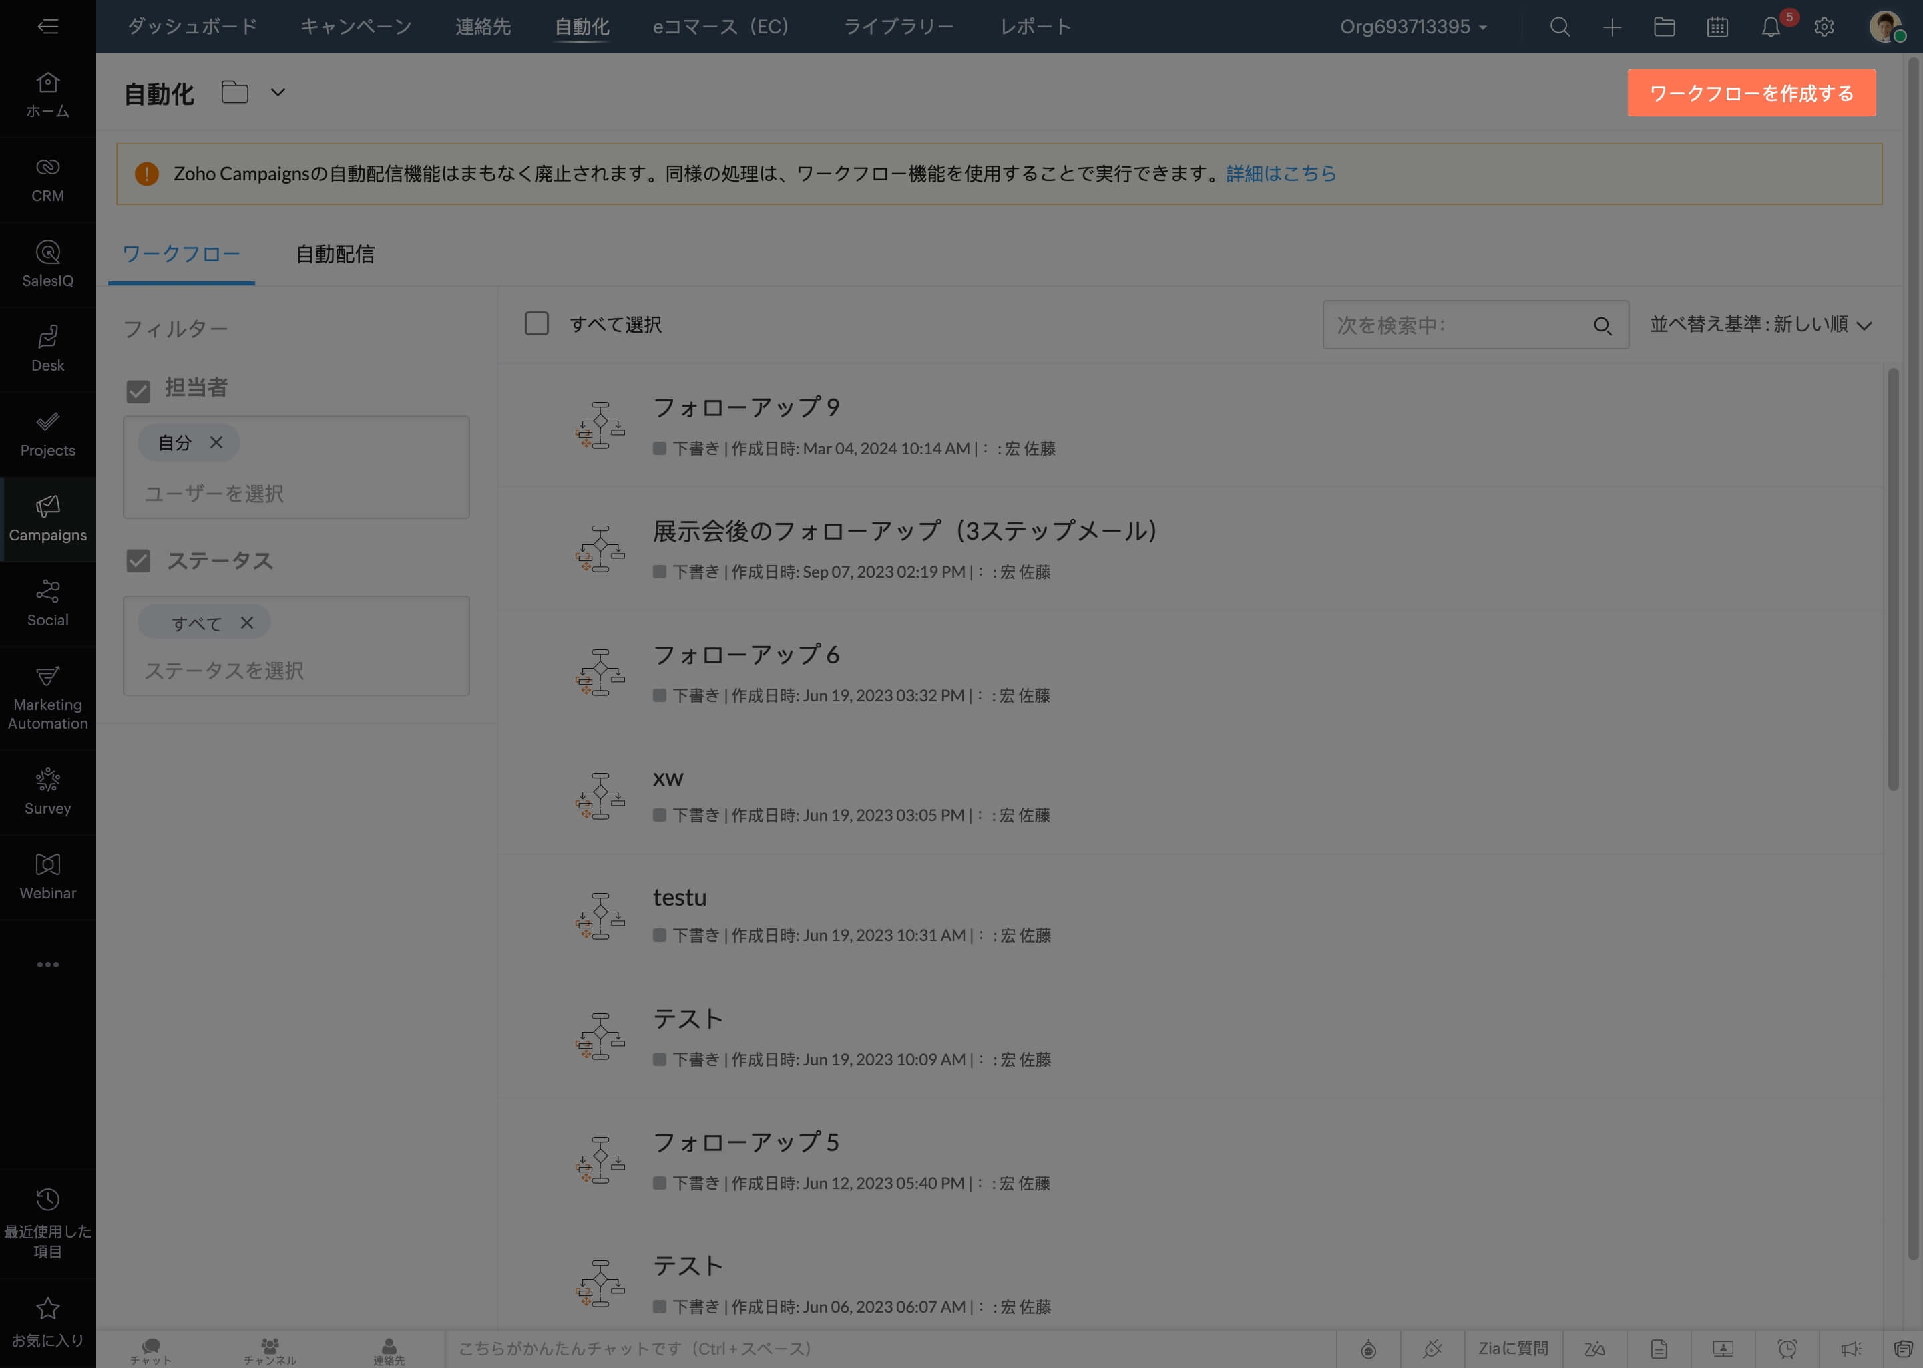Click the ワークフローを作成する button
Screen dimensions: 1923x1368
(x=1751, y=94)
